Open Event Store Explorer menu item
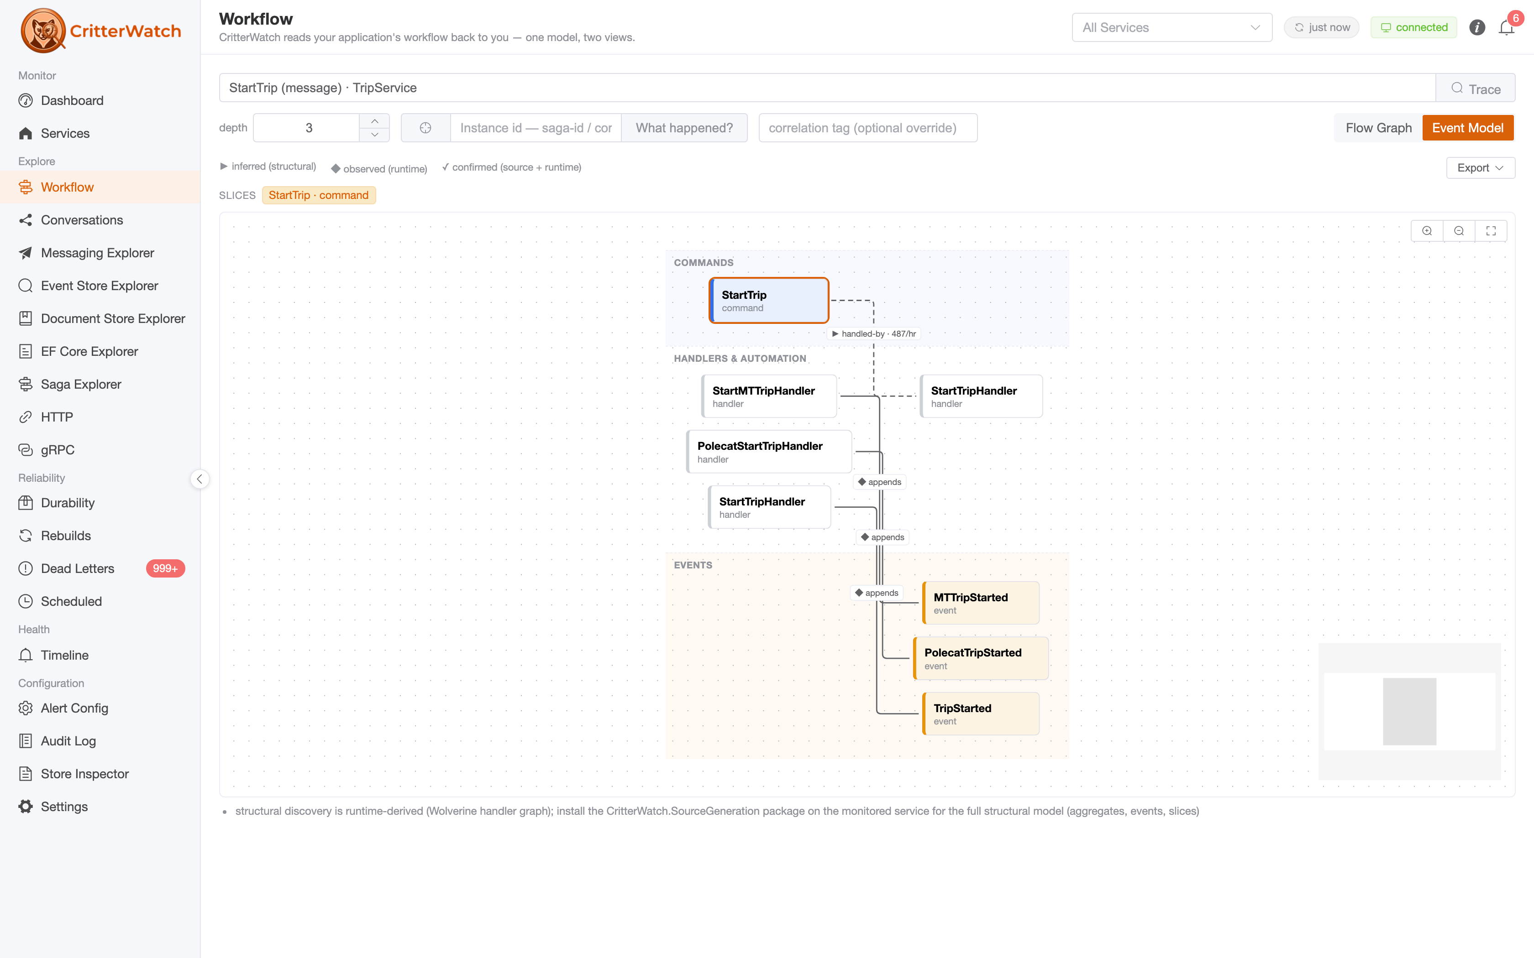 100,286
